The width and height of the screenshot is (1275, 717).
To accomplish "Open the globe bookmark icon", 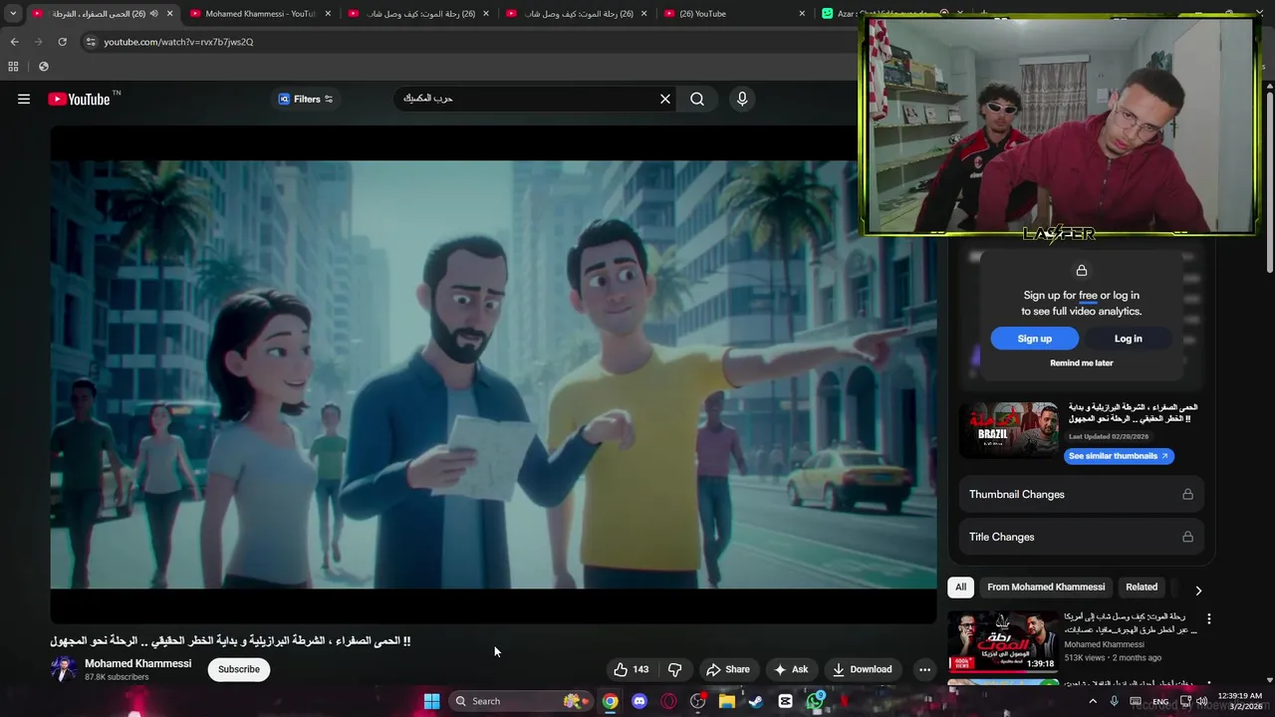I will 43,67.
